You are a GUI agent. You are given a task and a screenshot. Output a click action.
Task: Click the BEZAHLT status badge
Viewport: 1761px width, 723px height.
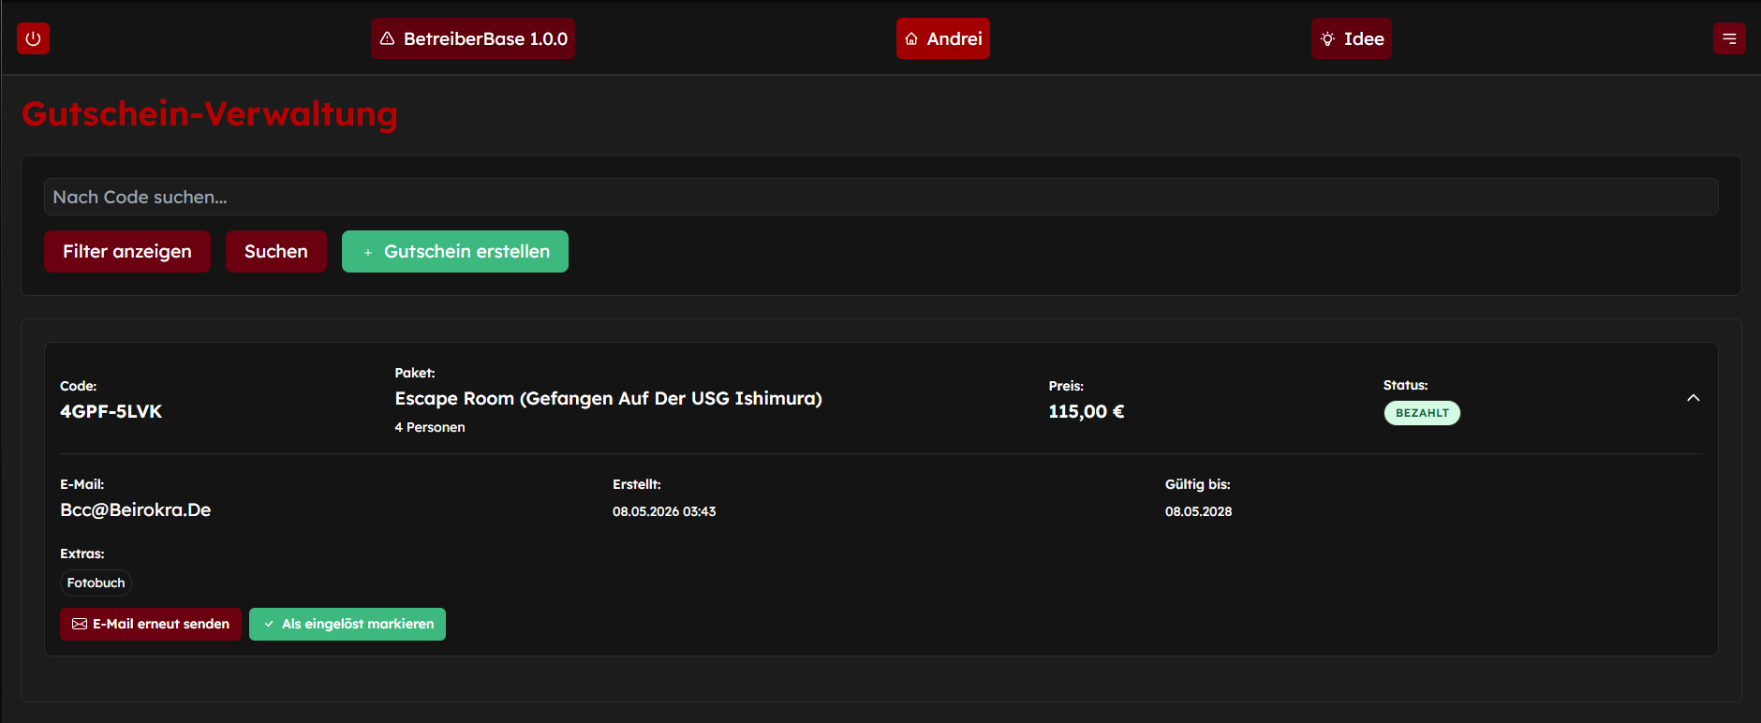pos(1422,413)
